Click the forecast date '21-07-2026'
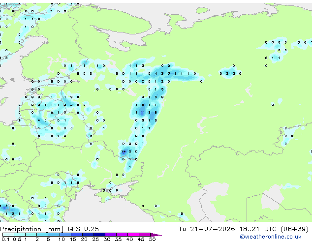 pyautogui.click(x=212, y=229)
